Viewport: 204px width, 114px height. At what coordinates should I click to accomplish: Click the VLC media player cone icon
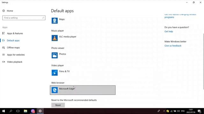click(x=55, y=38)
